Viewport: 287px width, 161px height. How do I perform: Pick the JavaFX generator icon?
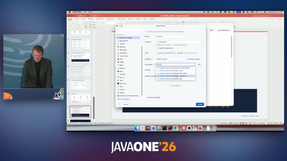point(118,44)
